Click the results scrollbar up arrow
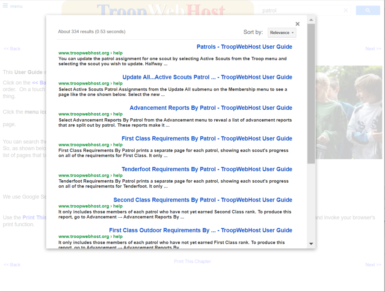The image size is (385, 292). point(311,20)
